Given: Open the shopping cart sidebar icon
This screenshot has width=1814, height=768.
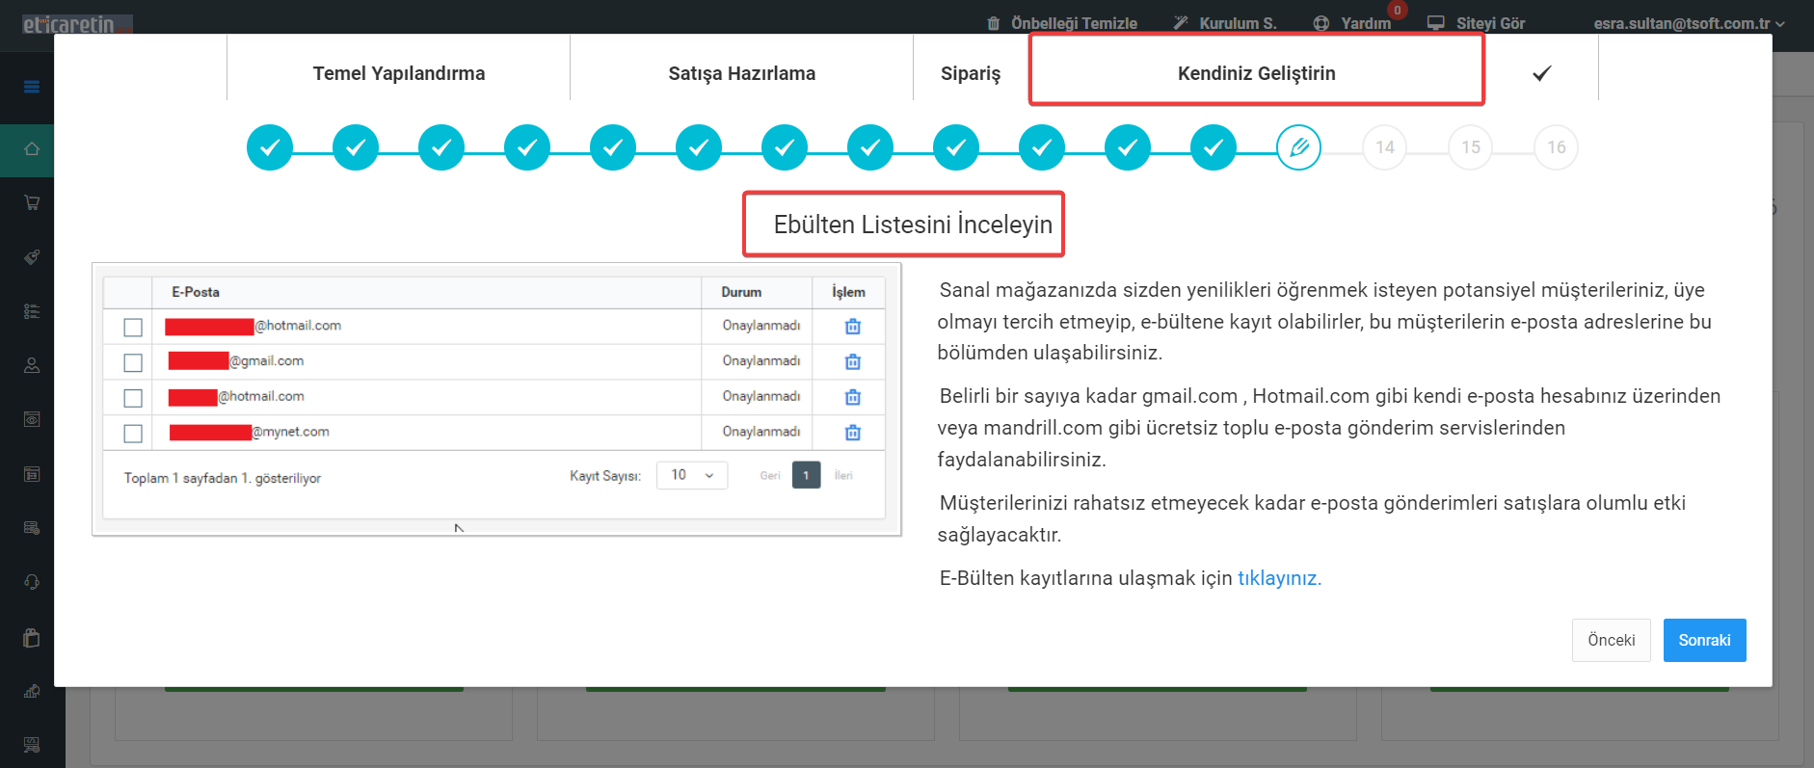Looking at the screenshot, I should [x=32, y=203].
